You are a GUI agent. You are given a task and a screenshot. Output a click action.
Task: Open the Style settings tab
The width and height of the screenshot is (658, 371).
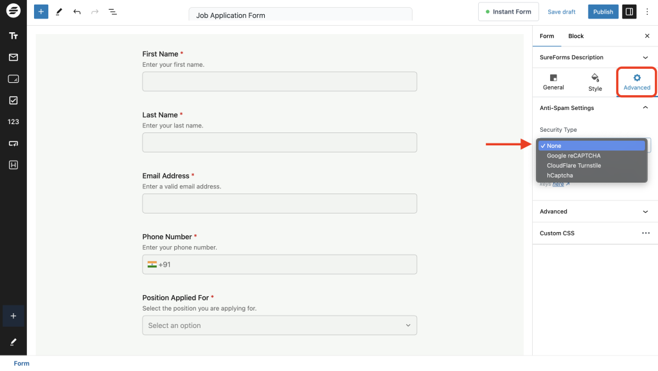click(x=595, y=82)
